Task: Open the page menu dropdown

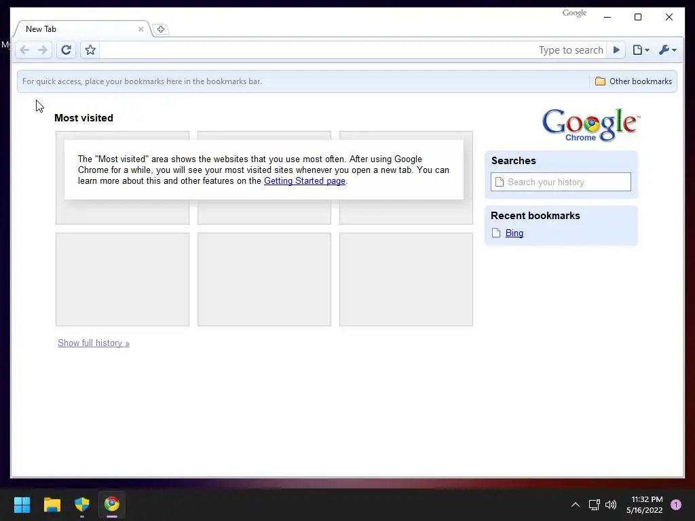Action: tap(641, 50)
